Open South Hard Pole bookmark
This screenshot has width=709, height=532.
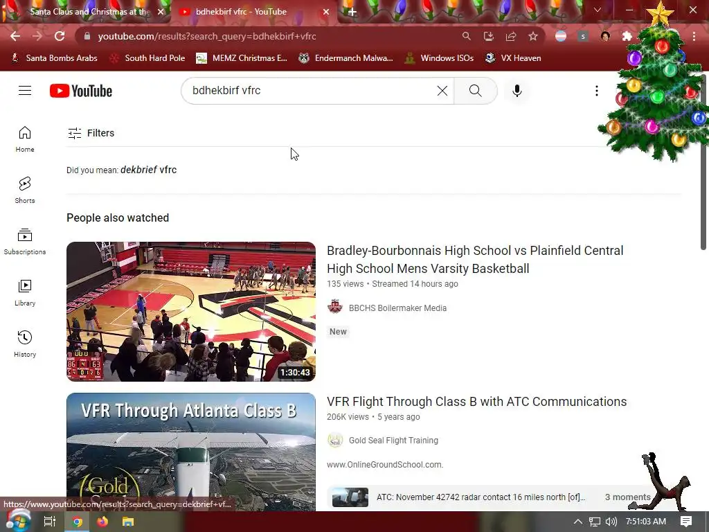coord(148,58)
